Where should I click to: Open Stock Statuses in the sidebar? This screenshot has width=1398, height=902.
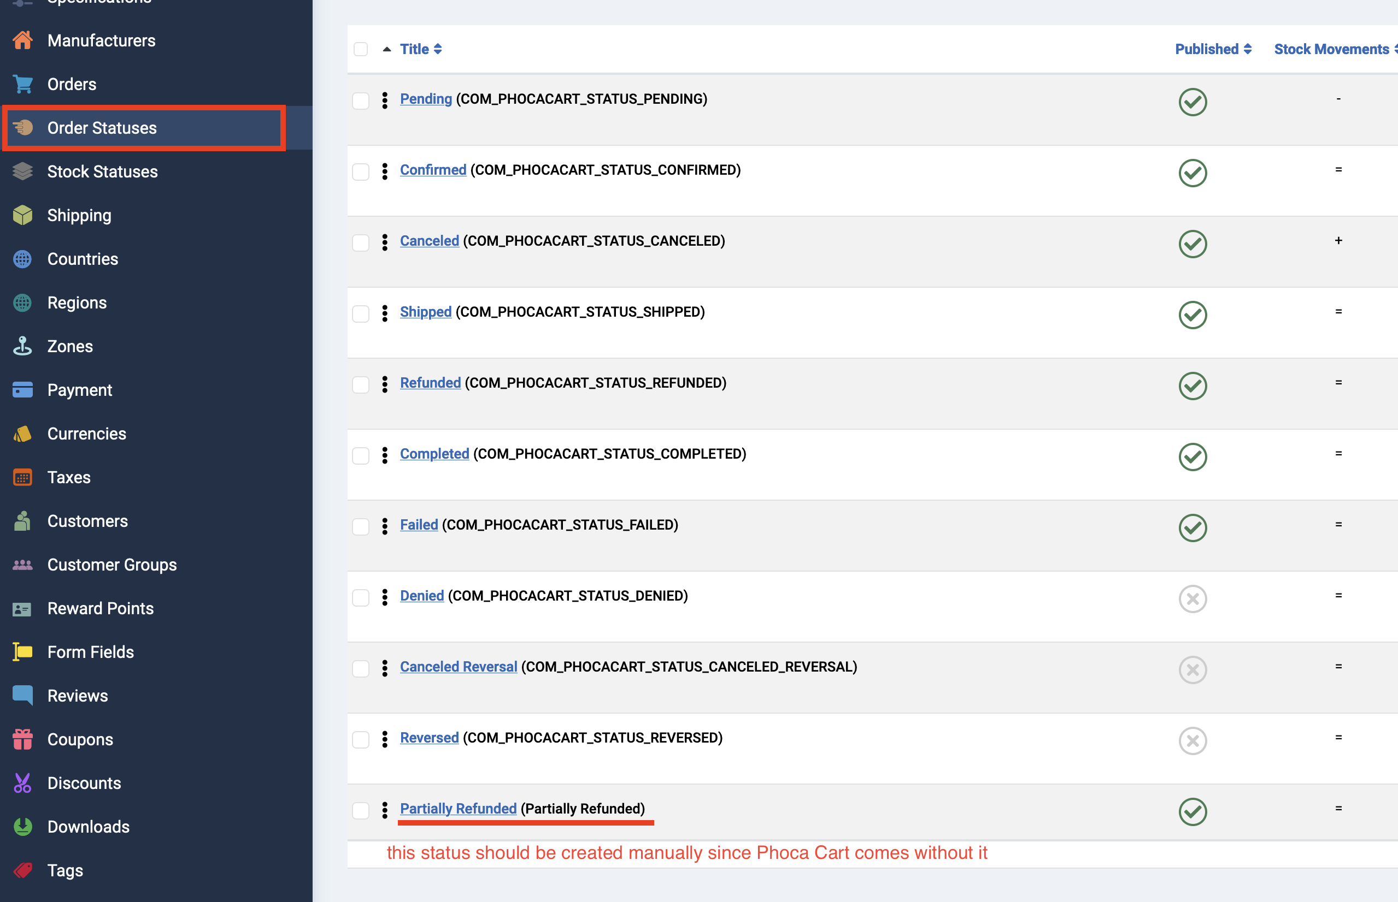point(102,171)
